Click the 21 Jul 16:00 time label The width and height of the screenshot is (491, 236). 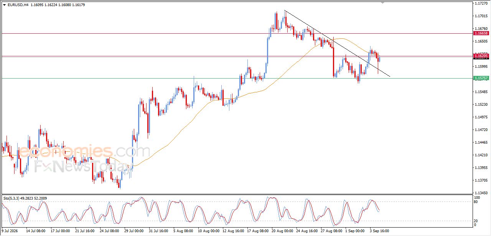click(85, 231)
